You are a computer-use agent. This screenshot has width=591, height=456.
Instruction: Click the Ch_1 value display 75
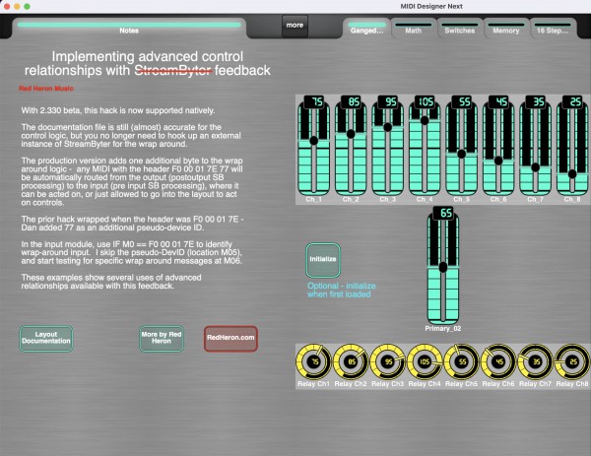pos(314,101)
